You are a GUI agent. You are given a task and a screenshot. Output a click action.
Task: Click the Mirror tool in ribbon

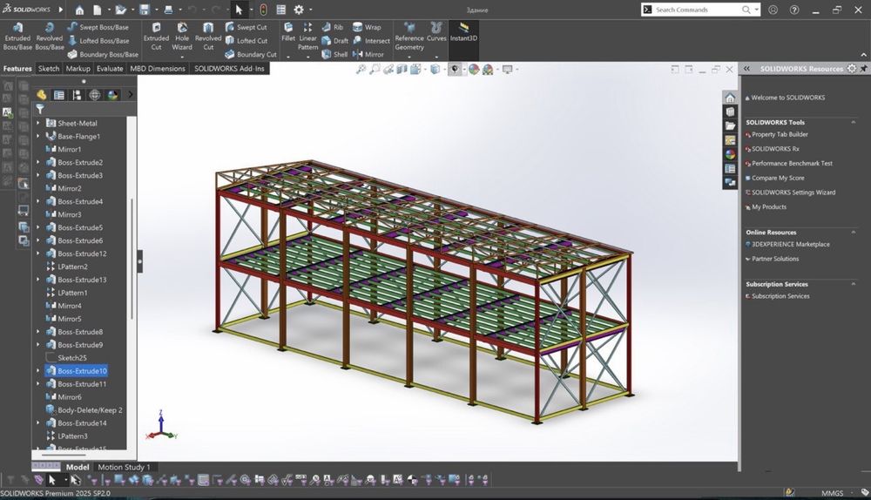pos(368,55)
